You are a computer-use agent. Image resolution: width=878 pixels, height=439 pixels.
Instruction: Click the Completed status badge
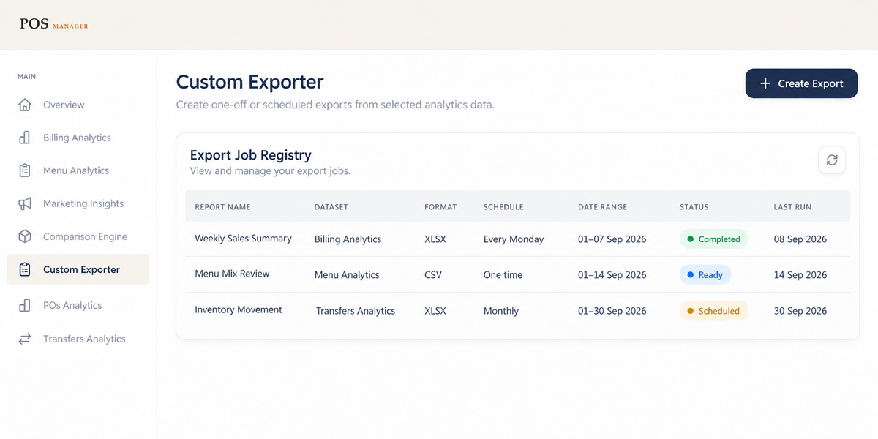[714, 239]
